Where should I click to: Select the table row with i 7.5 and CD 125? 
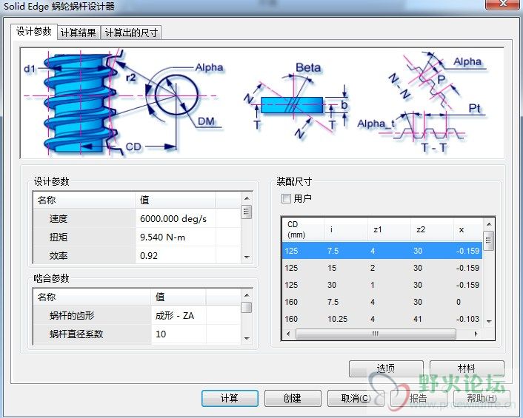click(382, 251)
